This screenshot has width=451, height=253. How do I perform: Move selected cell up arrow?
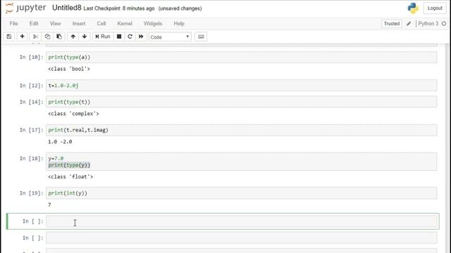tap(73, 37)
